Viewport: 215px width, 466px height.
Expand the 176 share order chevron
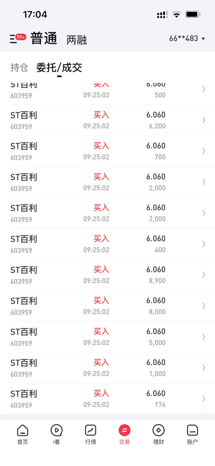204,399
